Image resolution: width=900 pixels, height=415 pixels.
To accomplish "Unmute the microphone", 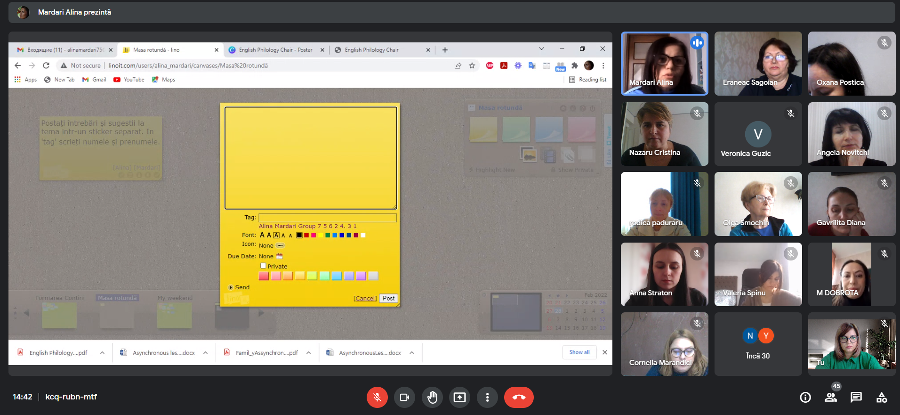I will coord(377,398).
